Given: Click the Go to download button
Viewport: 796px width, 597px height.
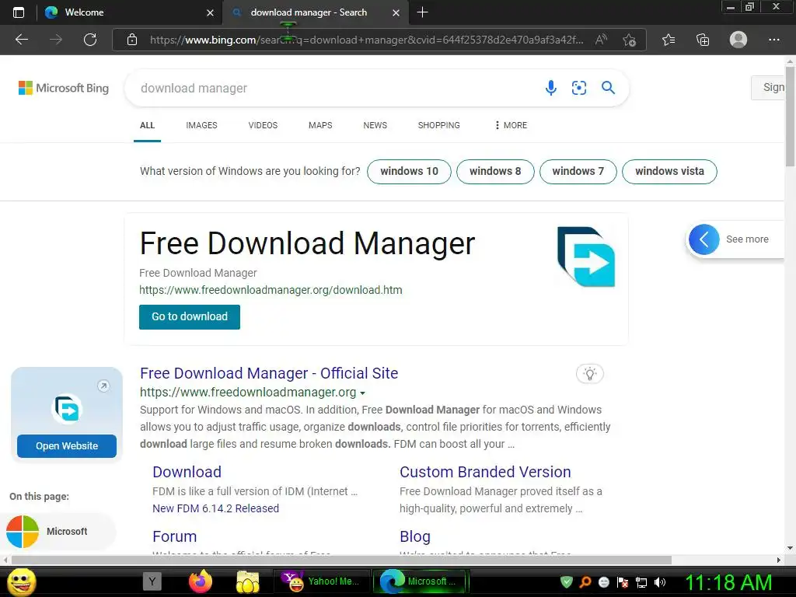Looking at the screenshot, I should pos(190,317).
